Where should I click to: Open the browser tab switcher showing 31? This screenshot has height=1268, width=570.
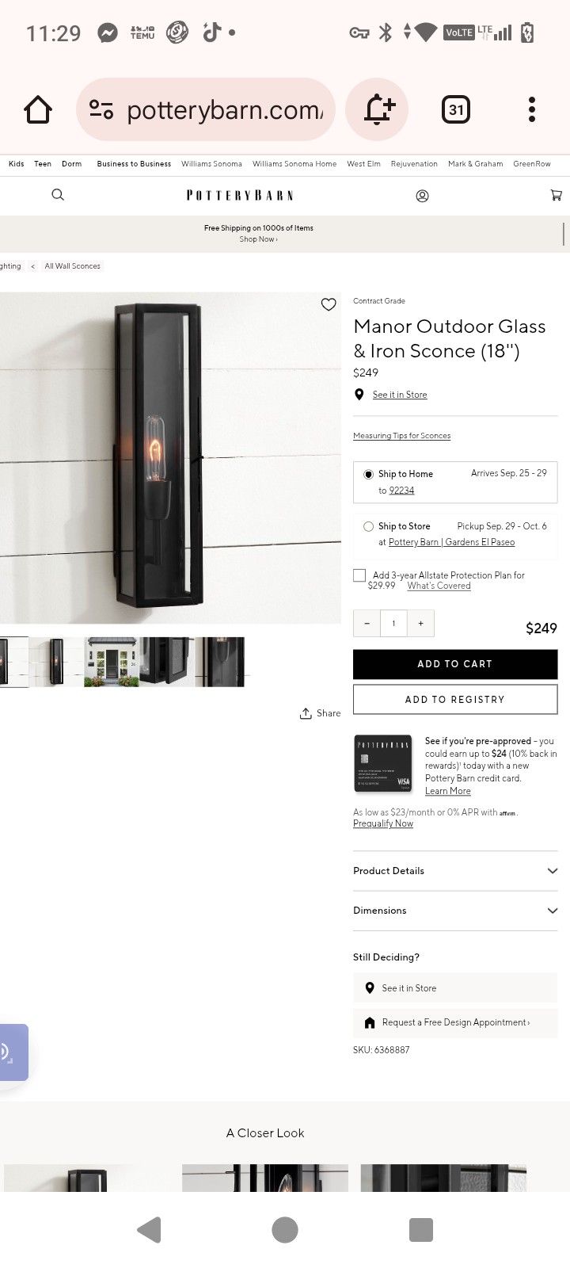pos(456,109)
